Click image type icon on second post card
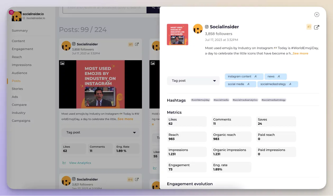Image resolution: width=333 pixels, height=196 pixels. (x=152, y=63)
